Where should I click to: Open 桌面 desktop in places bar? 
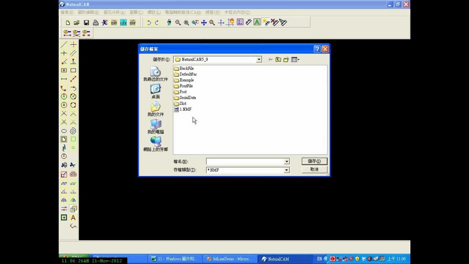(x=156, y=92)
